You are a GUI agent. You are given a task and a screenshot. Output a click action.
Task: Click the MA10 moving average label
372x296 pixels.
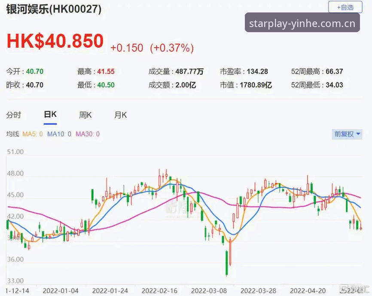pyautogui.click(x=59, y=134)
